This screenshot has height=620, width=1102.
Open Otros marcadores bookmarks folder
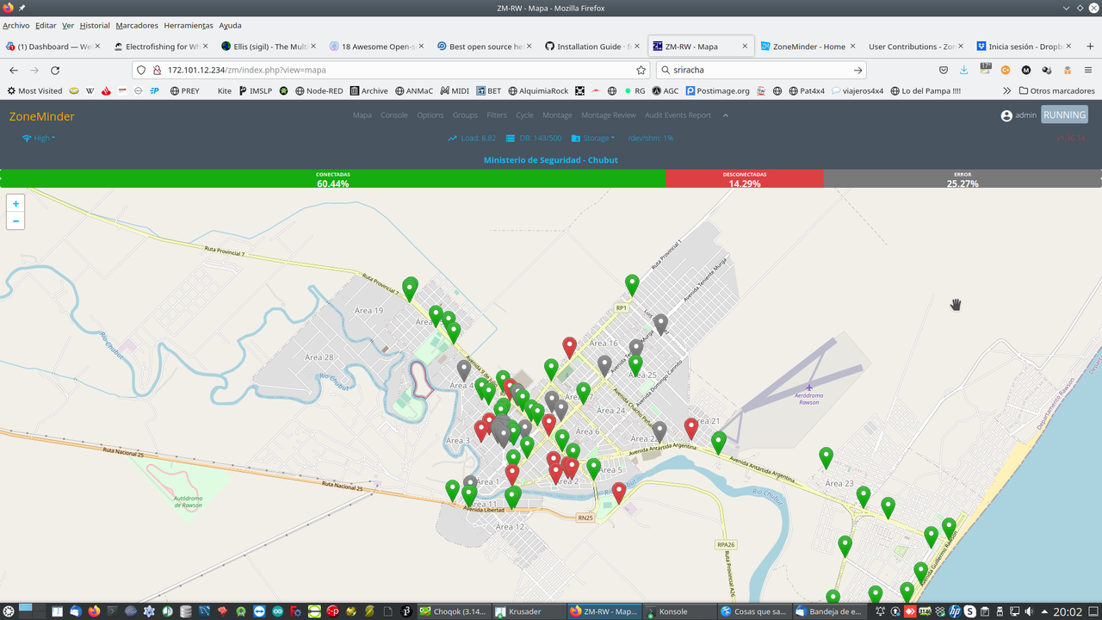click(1057, 90)
